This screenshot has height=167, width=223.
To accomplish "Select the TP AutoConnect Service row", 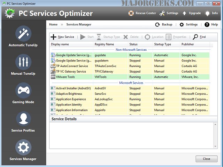I will point(72,66).
